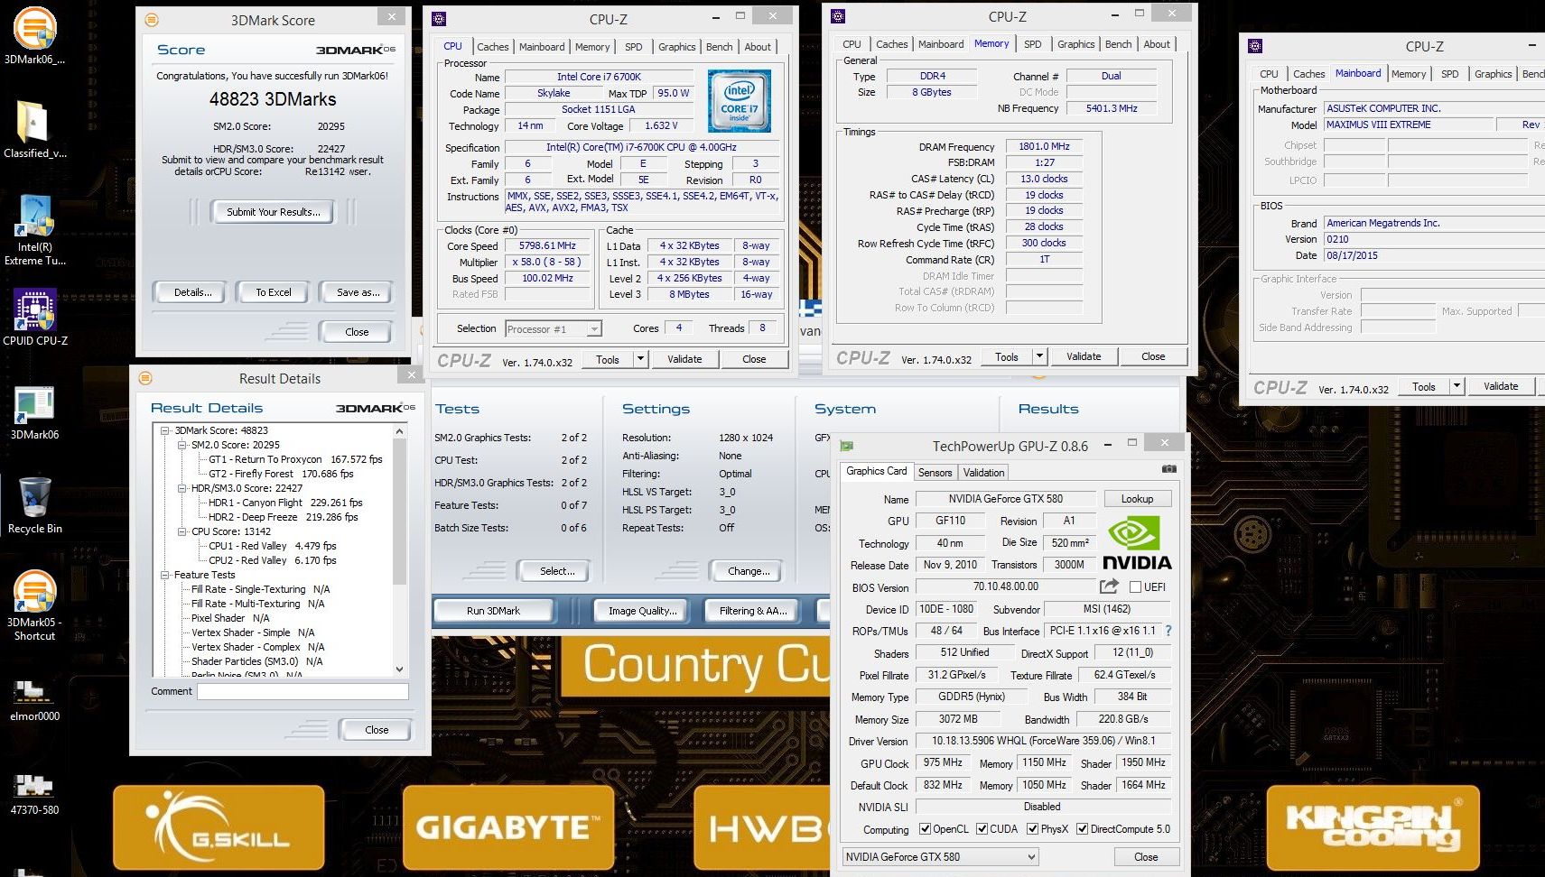Viewport: 1545px width, 877px height.
Task: Click Details... button in 3DMark Score window
Action: click(192, 292)
